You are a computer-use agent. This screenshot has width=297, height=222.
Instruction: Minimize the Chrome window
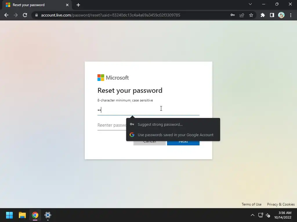coord(263,4)
